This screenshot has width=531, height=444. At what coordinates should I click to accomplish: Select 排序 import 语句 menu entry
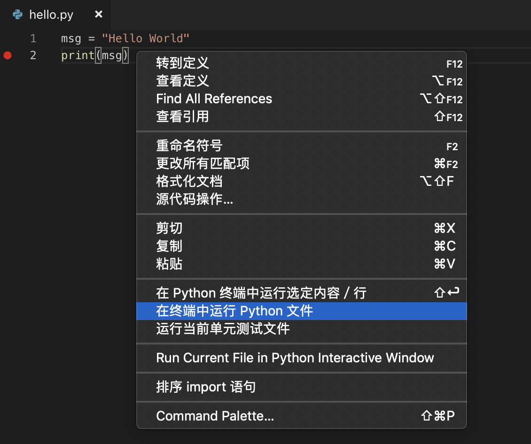pyautogui.click(x=301, y=387)
